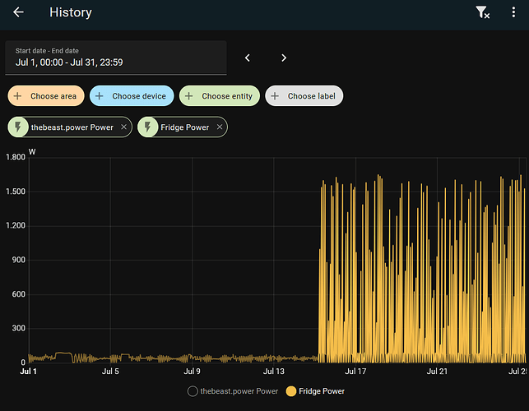Remove thebeast.power Power entity chip

tap(123, 127)
